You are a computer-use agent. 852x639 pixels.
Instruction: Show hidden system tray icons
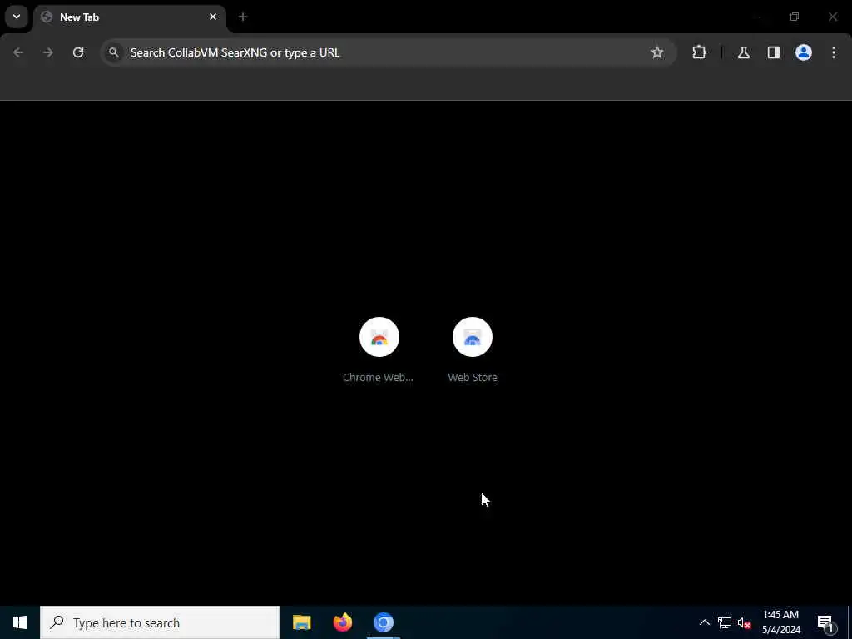tap(704, 622)
